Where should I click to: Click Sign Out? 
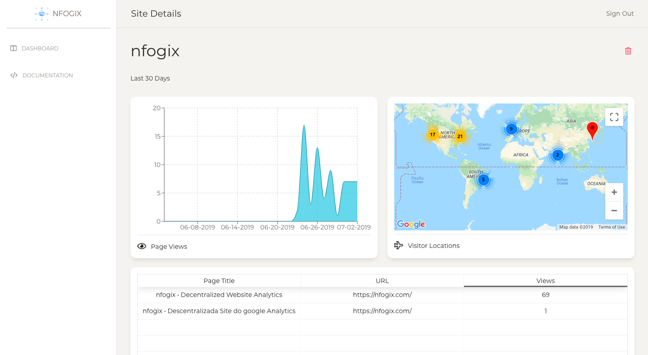tap(620, 13)
